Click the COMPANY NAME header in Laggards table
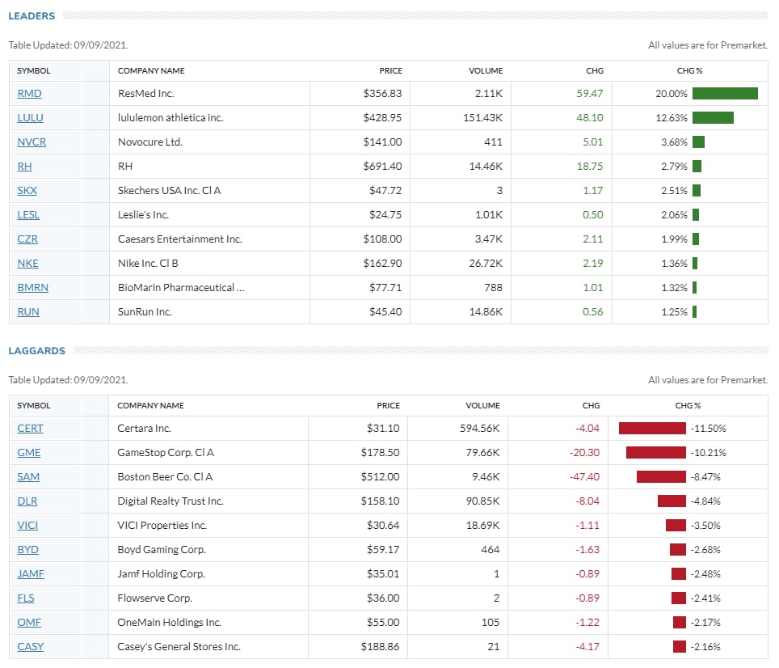 coord(150,406)
